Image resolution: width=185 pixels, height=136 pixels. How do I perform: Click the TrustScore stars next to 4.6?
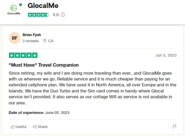[38, 15]
